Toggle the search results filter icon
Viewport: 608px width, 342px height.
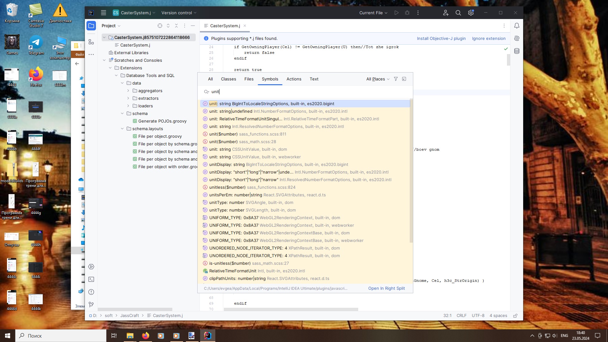pos(396,79)
